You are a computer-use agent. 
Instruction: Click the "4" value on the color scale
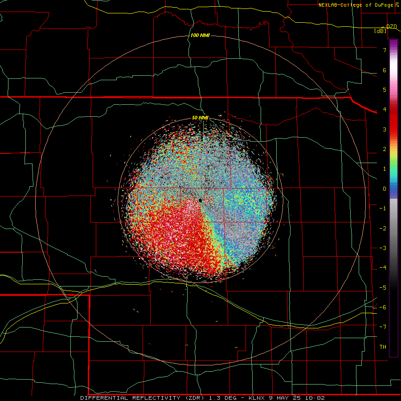[385, 110]
